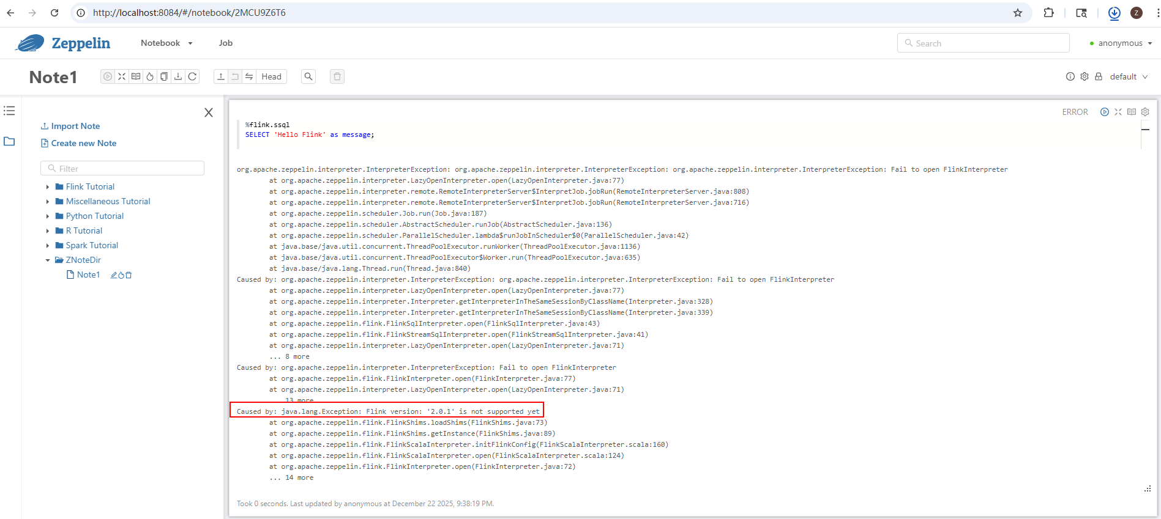Click 'Flink version 2.0.1 is not supported yet' line
The height and width of the screenshot is (519, 1161).
click(x=388, y=411)
